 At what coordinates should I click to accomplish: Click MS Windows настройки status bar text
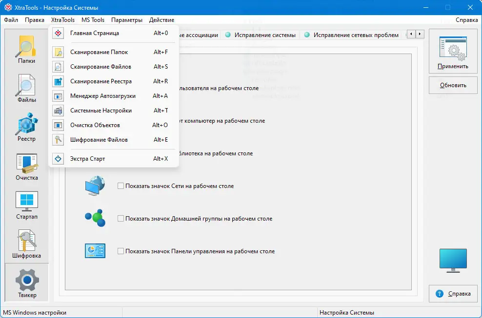35,313
